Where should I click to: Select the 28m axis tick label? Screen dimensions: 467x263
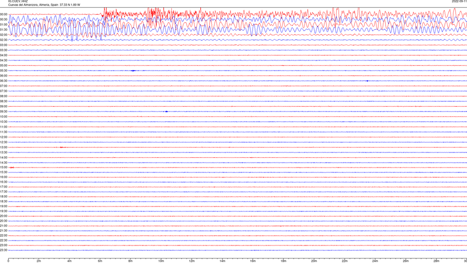click(x=436, y=261)
